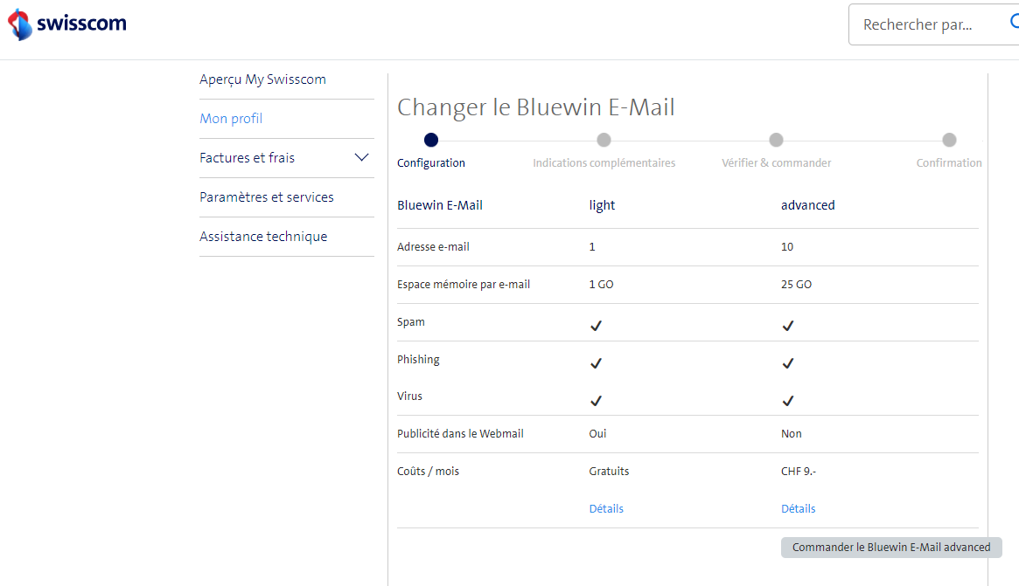This screenshot has height=586, width=1019.
Task: Click Virus checkmark in advanced column
Action: coord(787,401)
